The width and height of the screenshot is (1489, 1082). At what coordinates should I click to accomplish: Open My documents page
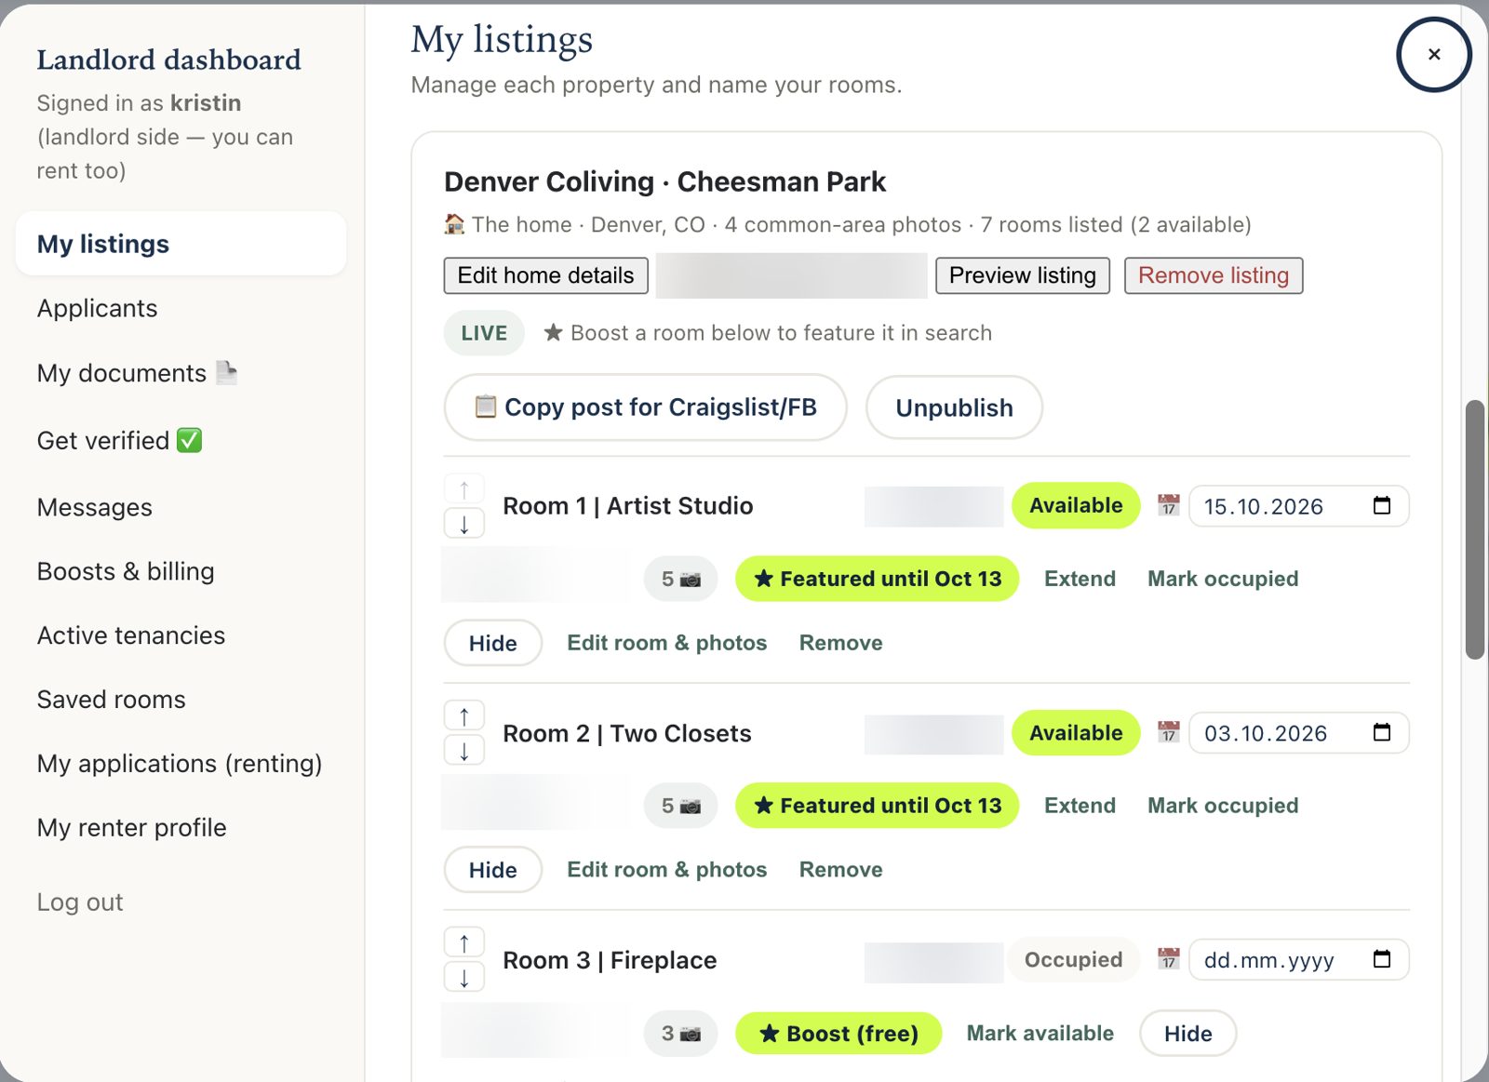(136, 373)
